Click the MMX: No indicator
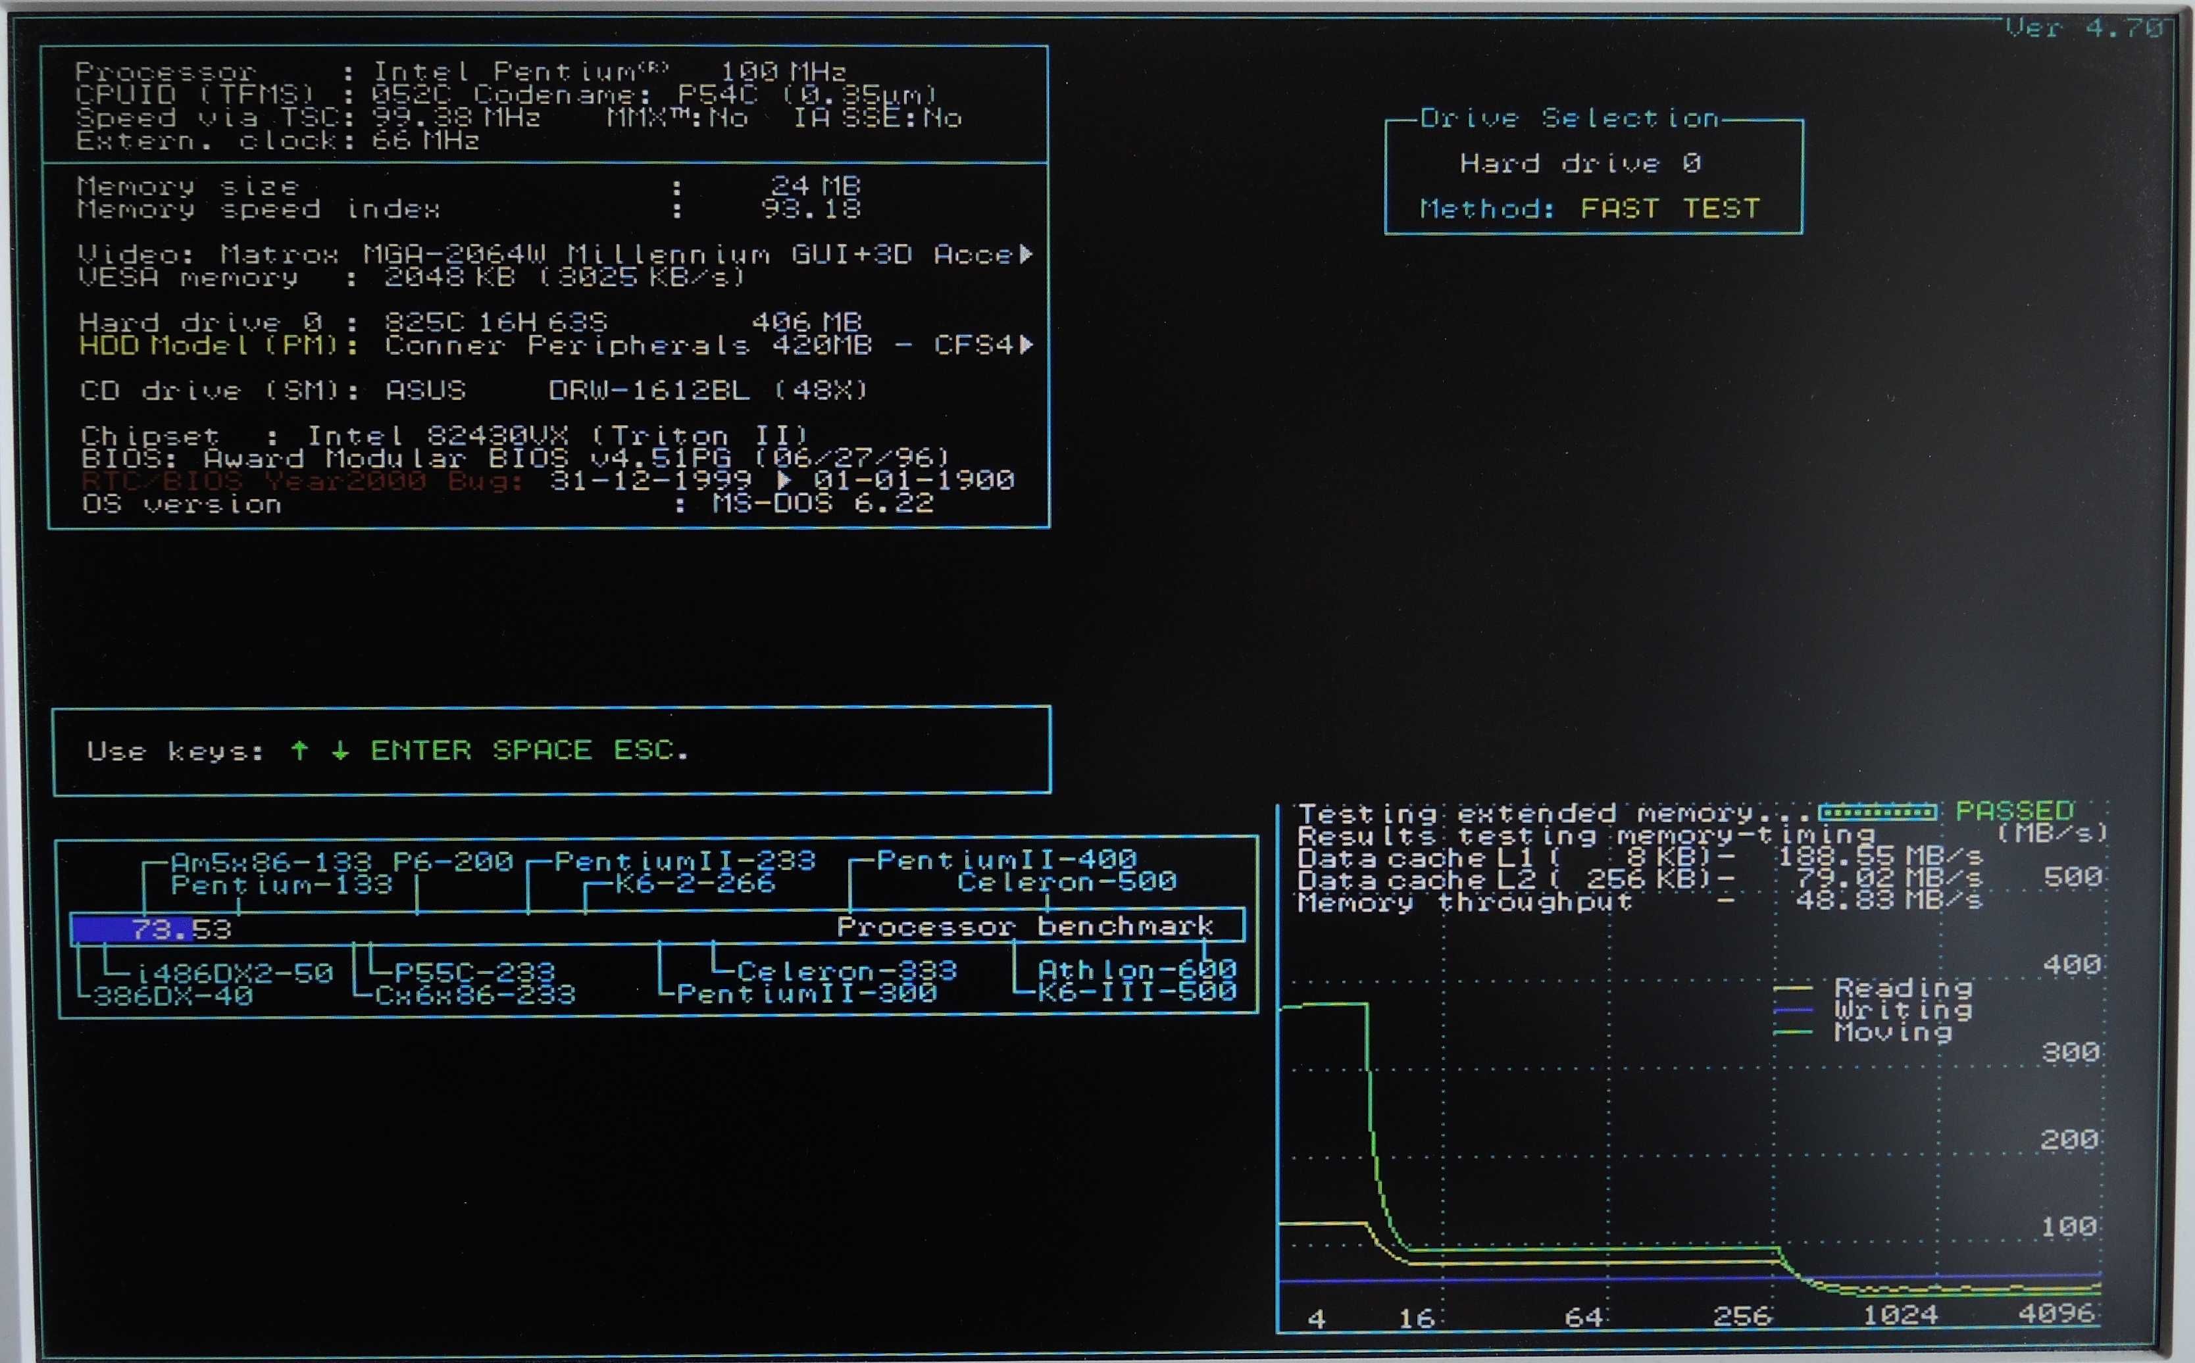This screenshot has width=2195, height=1363. point(678,118)
